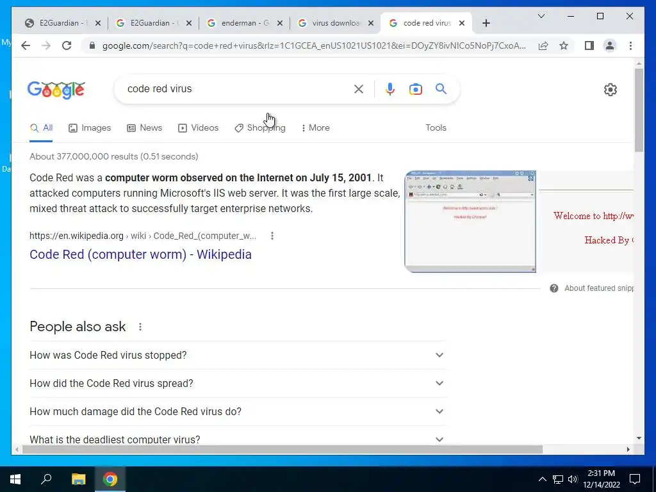The height and width of the screenshot is (492, 656).
Task: Open a new browser tab
Action: (486, 23)
